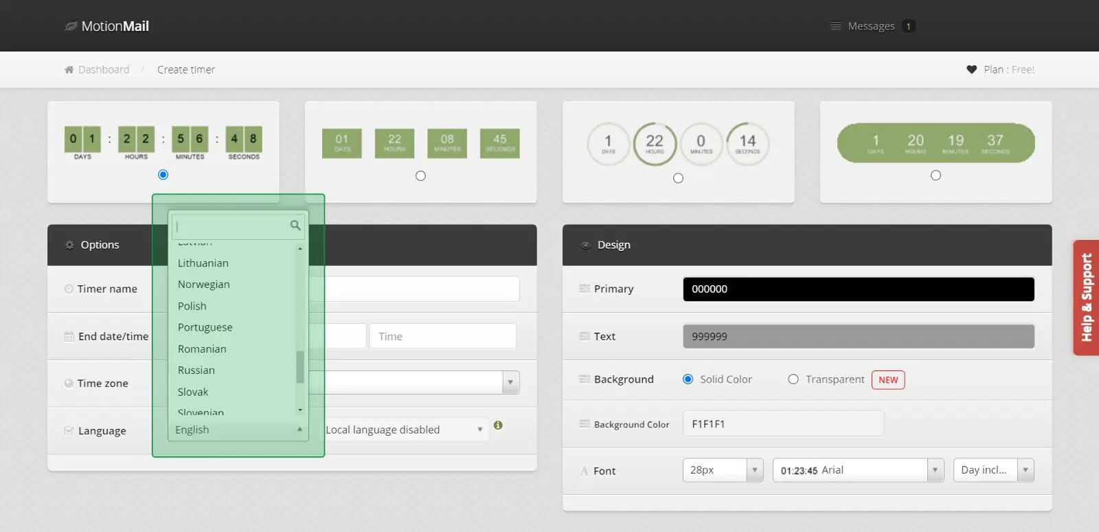Select the flip-digit timer style radio
Image resolution: width=1099 pixels, height=532 pixels.
click(x=163, y=175)
